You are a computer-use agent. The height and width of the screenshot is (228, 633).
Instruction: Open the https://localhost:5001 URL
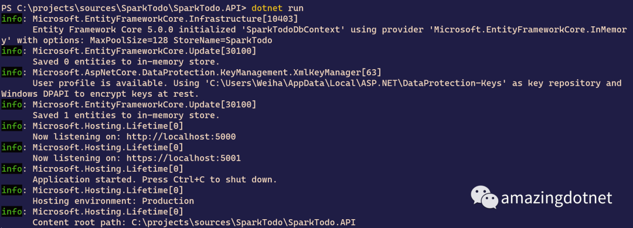(183, 158)
